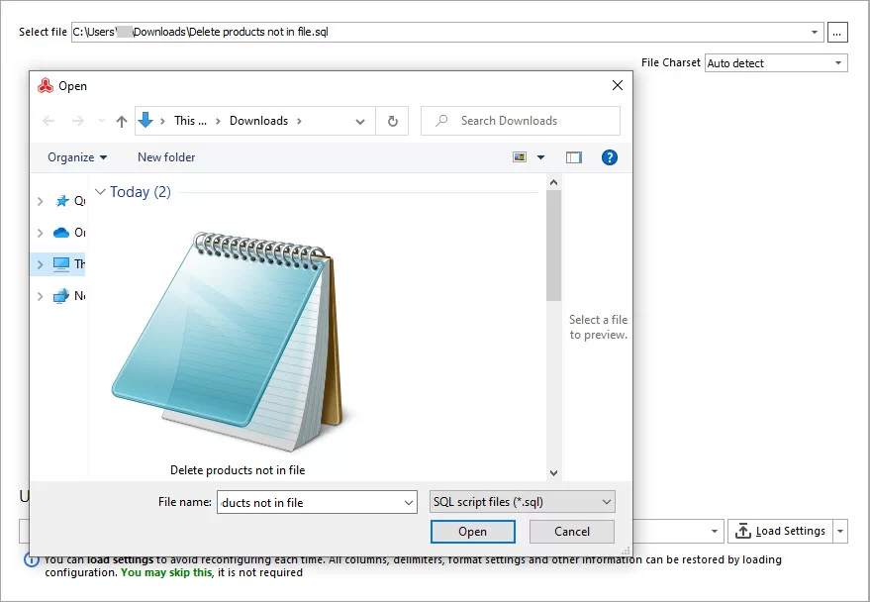
Task: Click the Back arrow in Open dialog
Action: coord(48,121)
